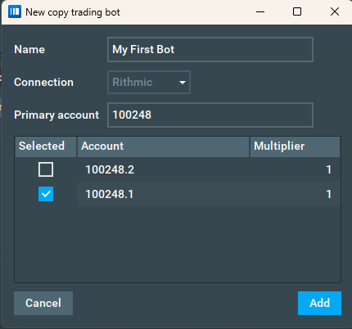Click the Cancel button
This screenshot has height=329, width=352.
pos(43,303)
